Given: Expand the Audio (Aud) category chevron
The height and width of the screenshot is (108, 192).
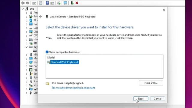Looking at the screenshot, I should 27,13.
